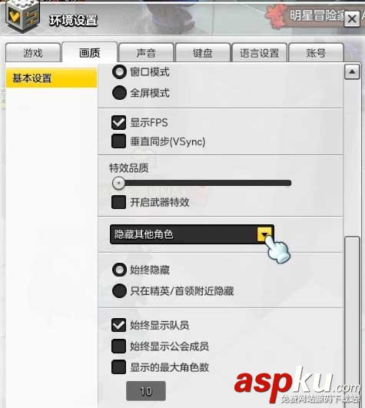Switch to the 游戏 tab
The height and width of the screenshot is (408, 365).
pos(33,53)
